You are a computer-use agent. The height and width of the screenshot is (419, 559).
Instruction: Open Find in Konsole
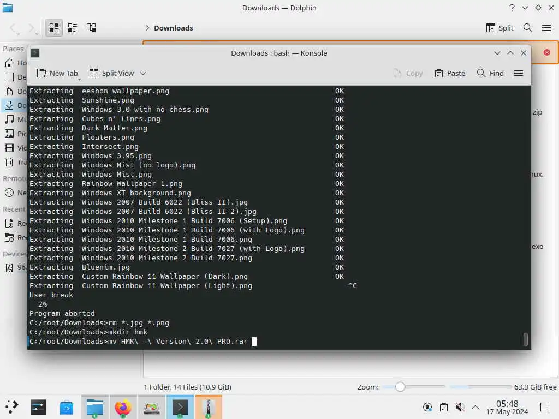(490, 73)
